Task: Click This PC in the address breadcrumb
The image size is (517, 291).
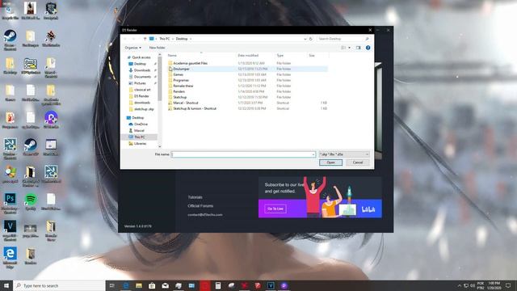Action: [165, 39]
